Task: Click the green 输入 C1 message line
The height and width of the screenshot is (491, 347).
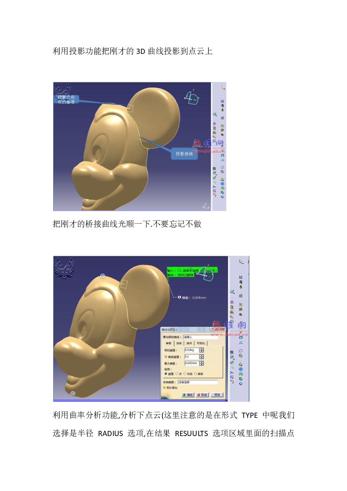Action: tap(192, 271)
